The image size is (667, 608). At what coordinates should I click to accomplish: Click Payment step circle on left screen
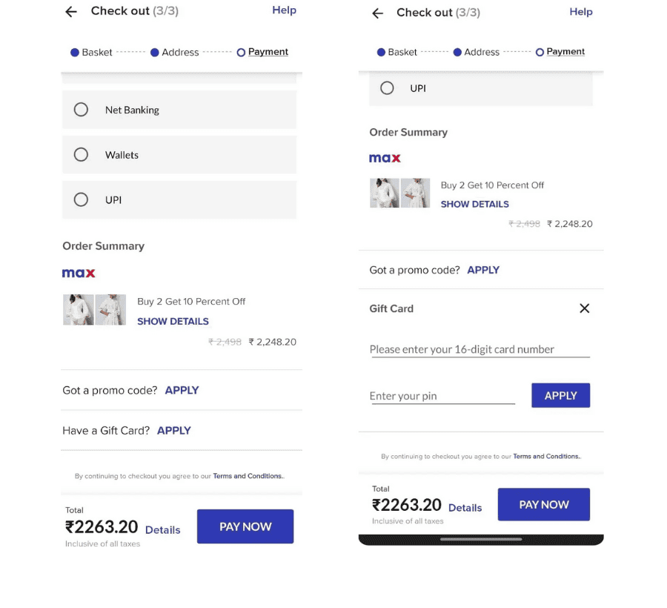(241, 53)
